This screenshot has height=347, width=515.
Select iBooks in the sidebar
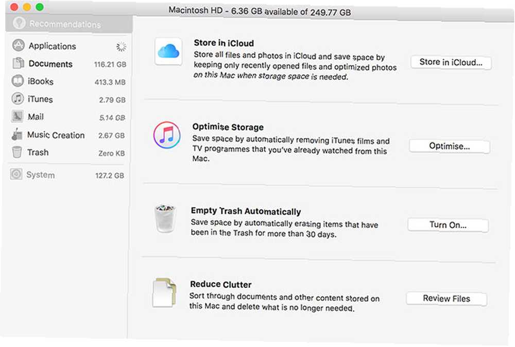tap(68, 81)
